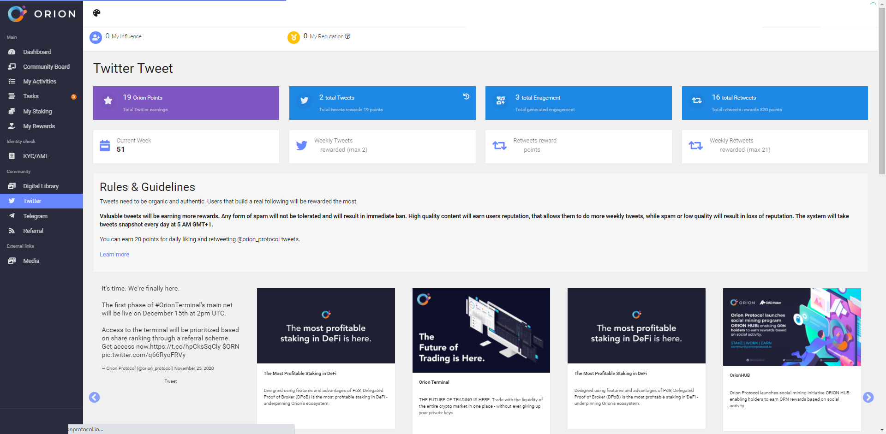Select Telegram in the sidebar menu
Image resolution: width=886 pixels, height=434 pixels.
pyautogui.click(x=35, y=216)
